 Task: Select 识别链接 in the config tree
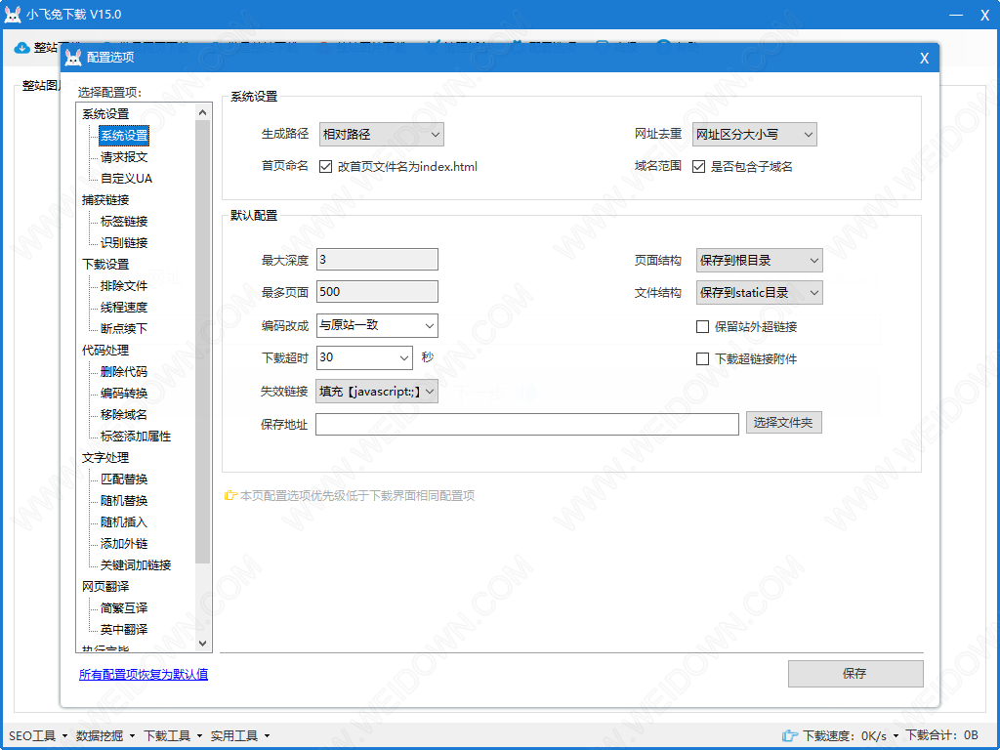pos(124,243)
